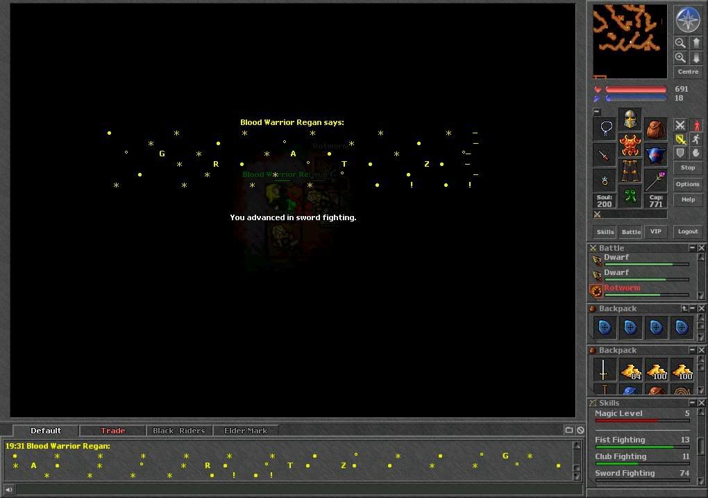Image resolution: width=708 pixels, height=498 pixels.
Task: Click the gold stack of 84
Action: (x=630, y=370)
